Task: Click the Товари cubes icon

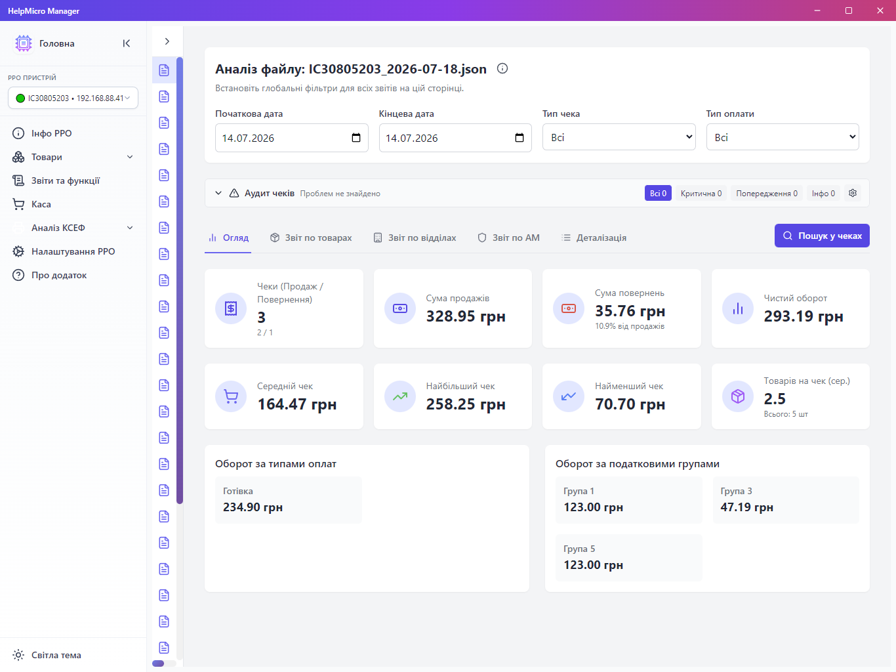Action: click(x=18, y=157)
